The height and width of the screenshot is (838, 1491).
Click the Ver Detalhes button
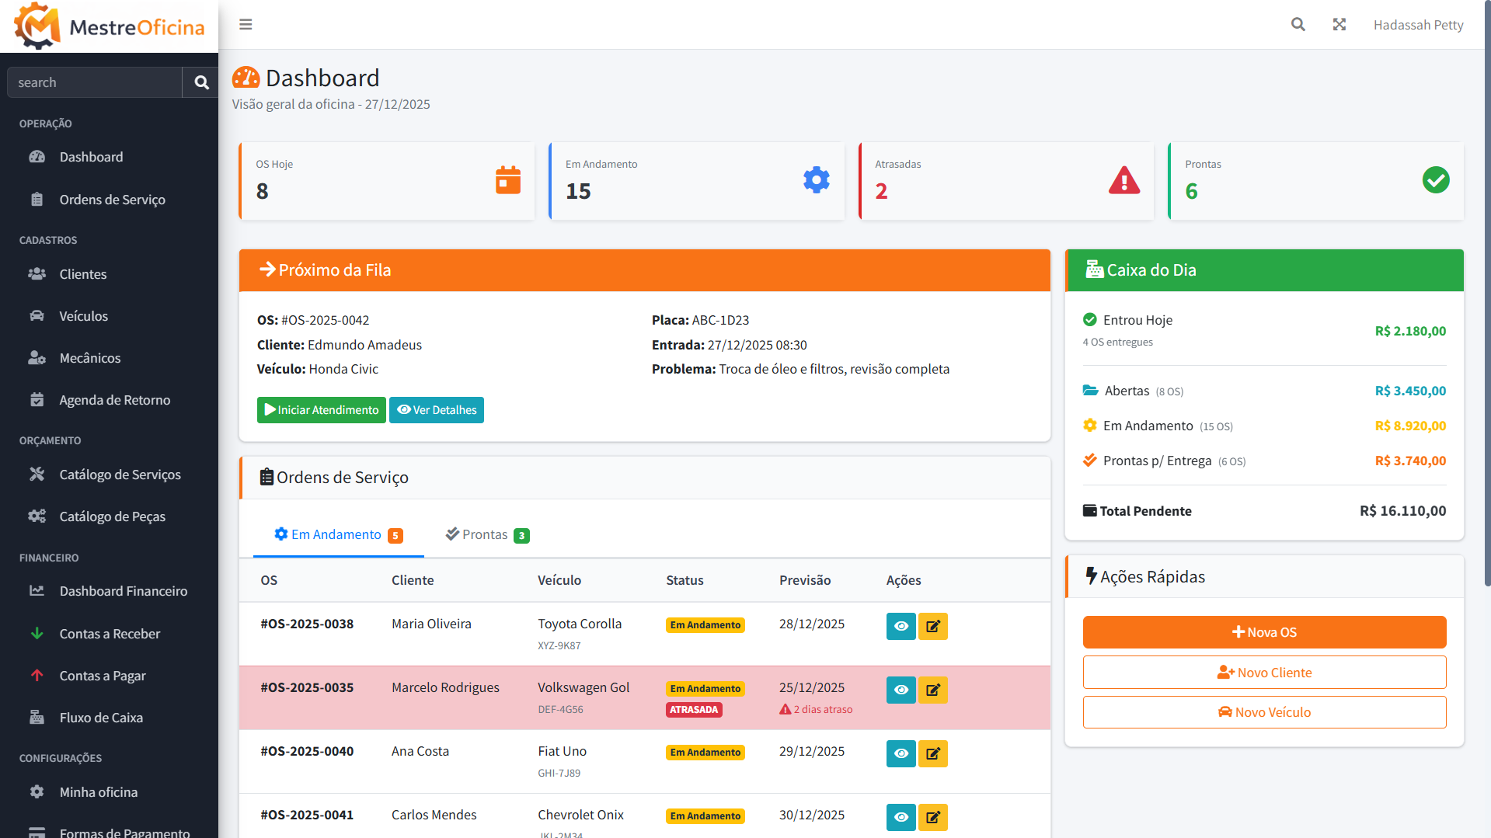(x=436, y=410)
